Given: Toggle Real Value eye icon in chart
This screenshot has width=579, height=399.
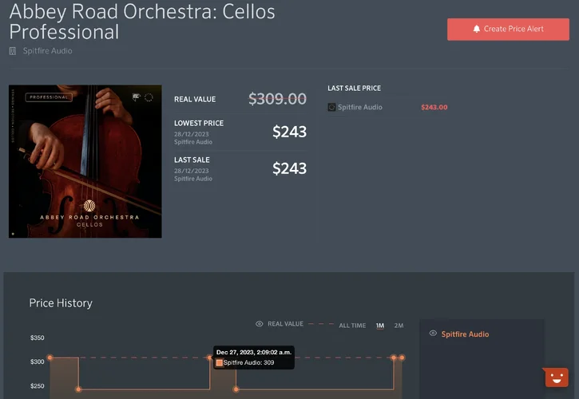Looking at the screenshot, I should 260,324.
